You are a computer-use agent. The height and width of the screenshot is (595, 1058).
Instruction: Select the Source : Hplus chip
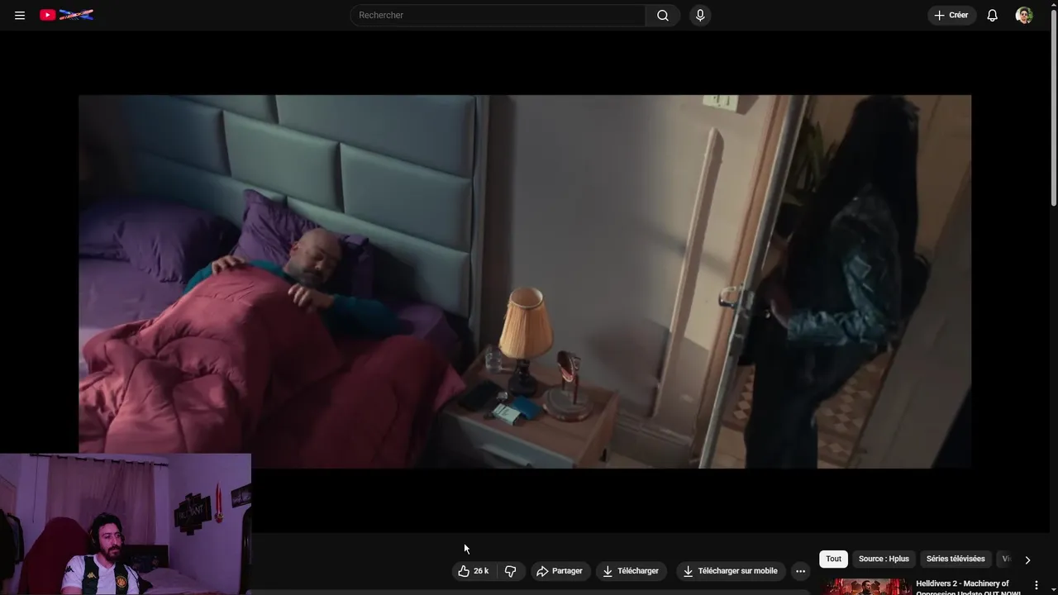pyautogui.click(x=884, y=559)
